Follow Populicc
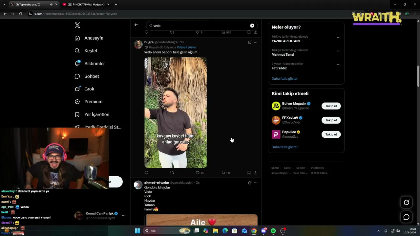The width and height of the screenshot is (420, 236). click(331, 134)
